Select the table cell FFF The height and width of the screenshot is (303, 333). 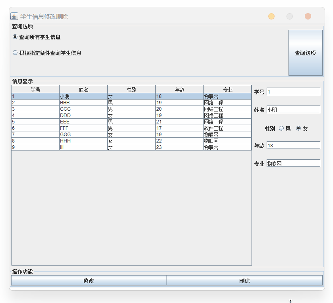[x=83, y=128]
